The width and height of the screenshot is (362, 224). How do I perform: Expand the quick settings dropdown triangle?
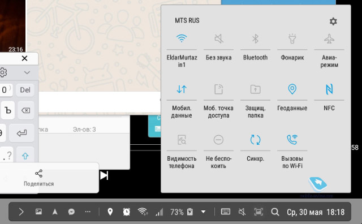click(x=203, y=212)
